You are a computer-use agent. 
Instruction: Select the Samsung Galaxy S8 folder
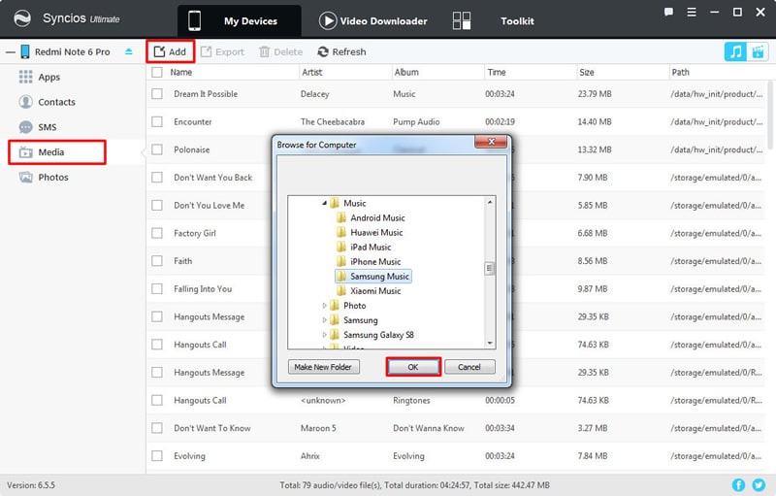pyautogui.click(x=378, y=335)
